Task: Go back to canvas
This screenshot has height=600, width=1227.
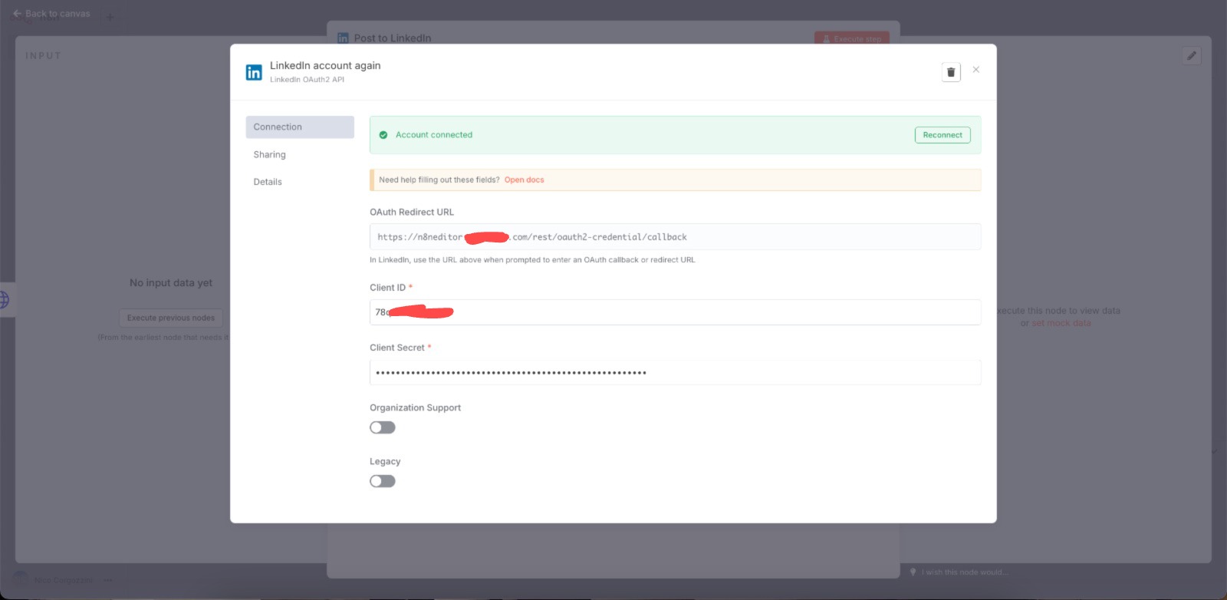Action: (51, 14)
